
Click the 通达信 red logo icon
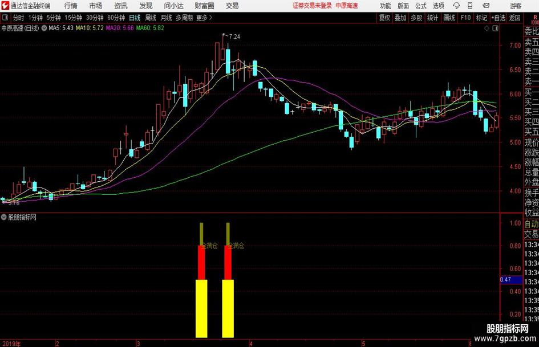pyautogui.click(x=5, y=6)
